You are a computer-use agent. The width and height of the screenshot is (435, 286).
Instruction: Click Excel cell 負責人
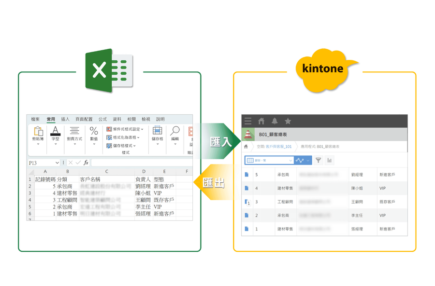click(x=143, y=179)
